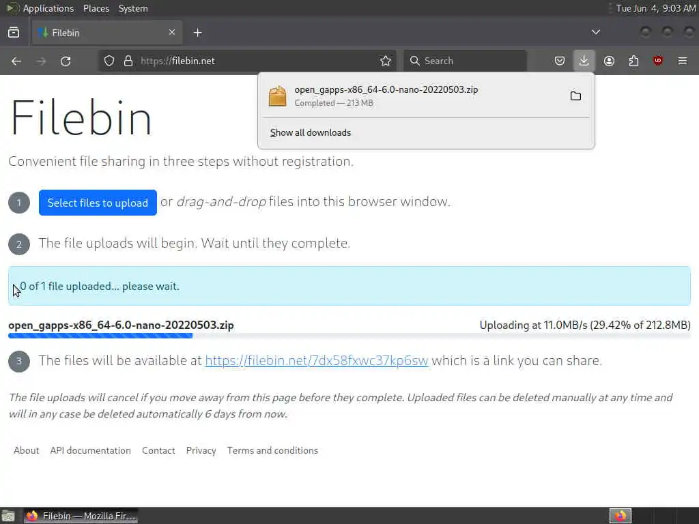Click Filebin Mozilla Firefox taskbar entry
The width and height of the screenshot is (699, 524).
(81, 516)
